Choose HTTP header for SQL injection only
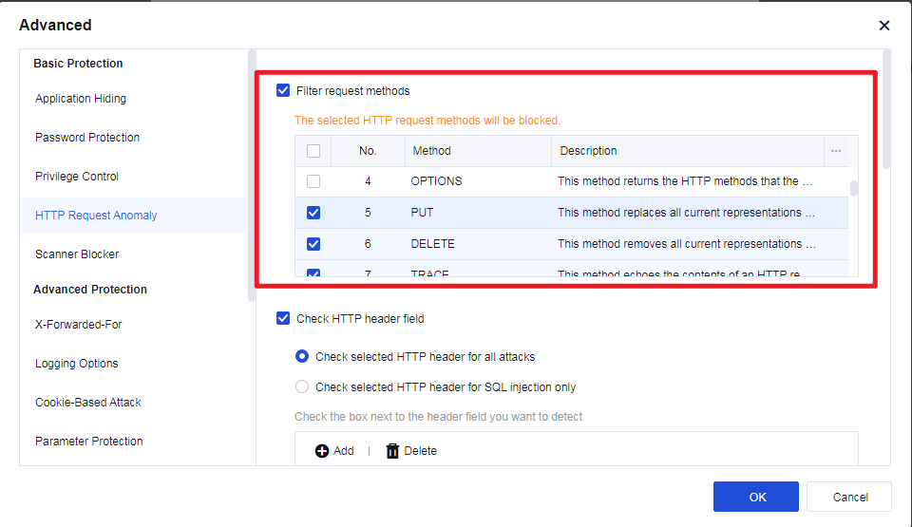912x527 pixels. 302,387
